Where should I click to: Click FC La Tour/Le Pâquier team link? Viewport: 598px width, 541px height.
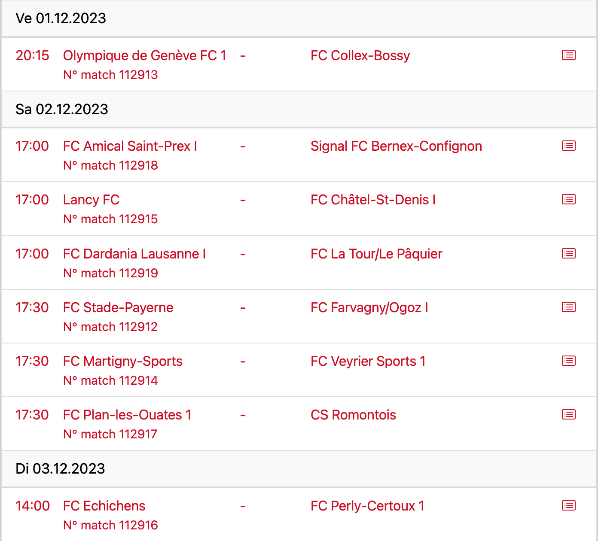coord(376,254)
